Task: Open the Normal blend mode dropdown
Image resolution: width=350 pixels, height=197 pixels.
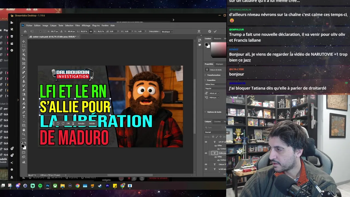Action: [215, 132]
